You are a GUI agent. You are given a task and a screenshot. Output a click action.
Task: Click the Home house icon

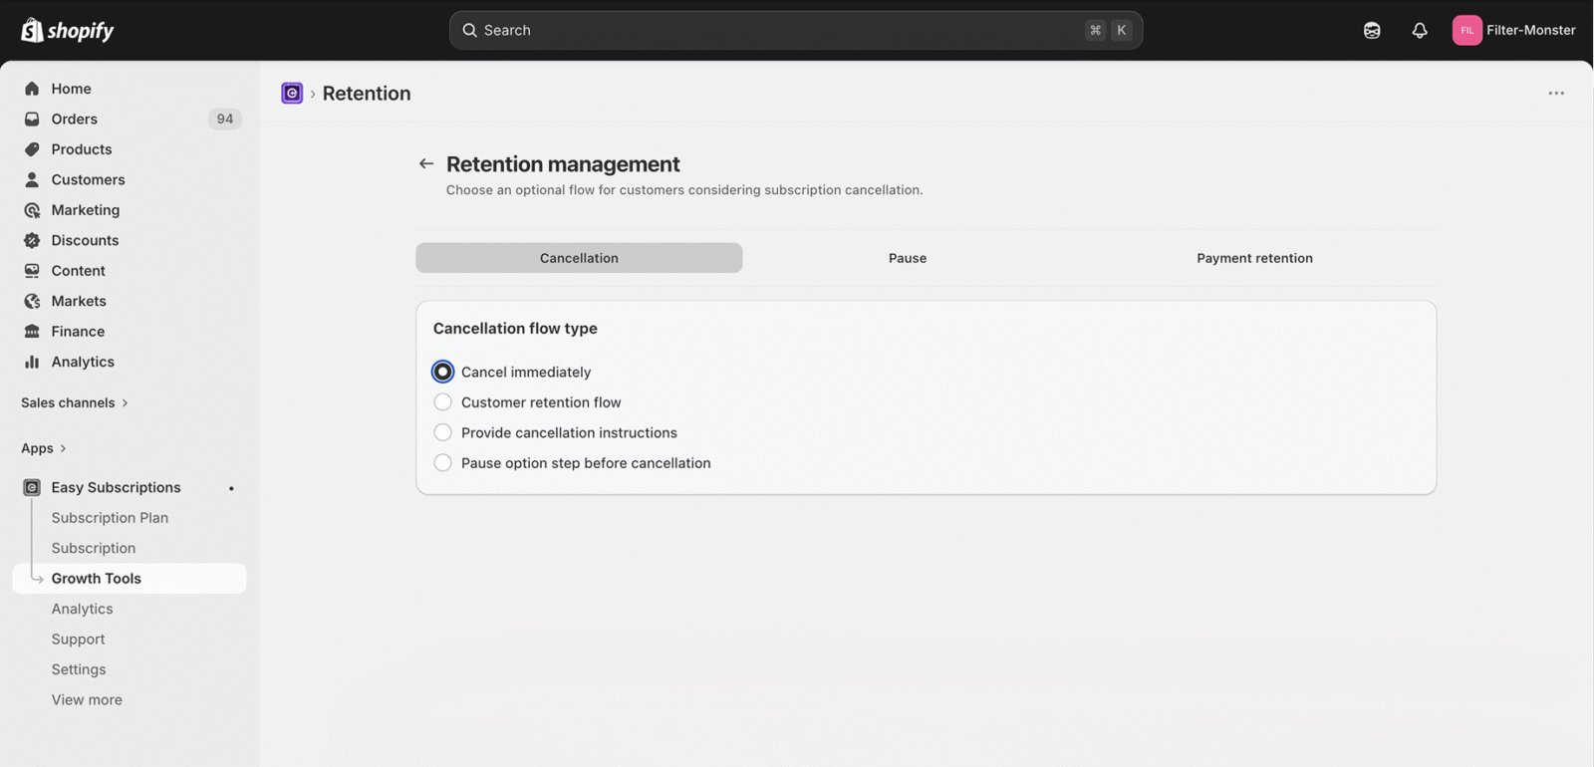(x=32, y=89)
